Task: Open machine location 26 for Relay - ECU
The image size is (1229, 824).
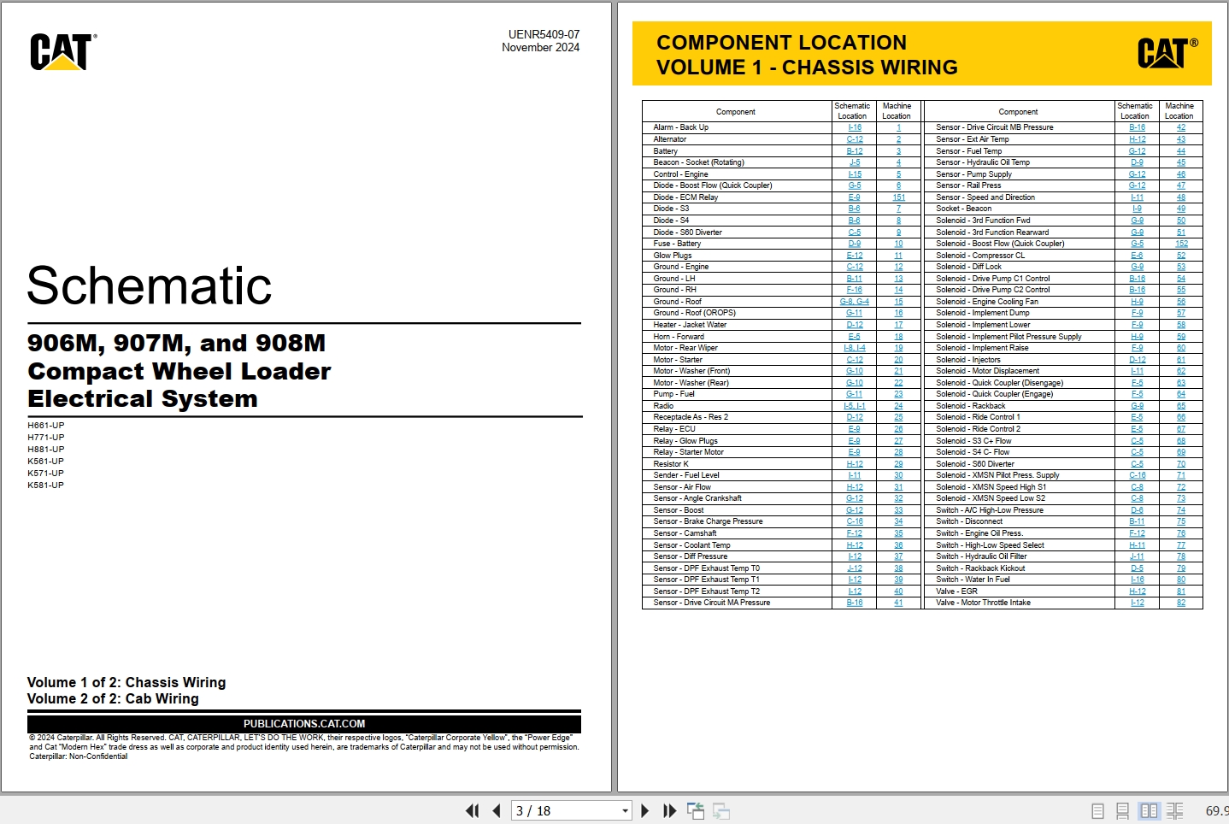Action: [x=898, y=429]
